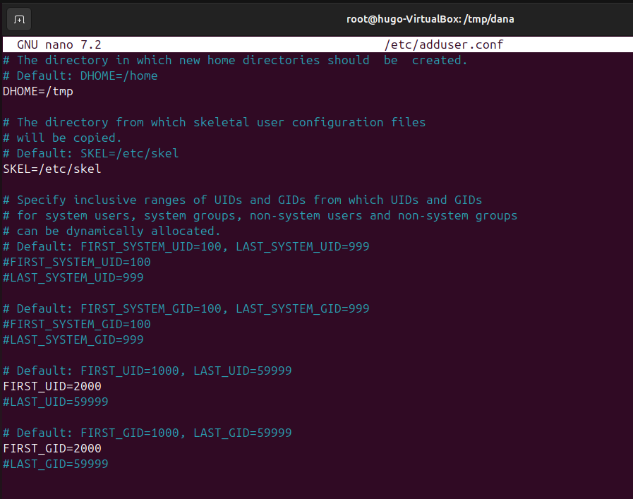Viewport: 633px width, 499px height.
Task: Click the #FIRST_SYSTEM_GID=100 line
Action: [76, 324]
